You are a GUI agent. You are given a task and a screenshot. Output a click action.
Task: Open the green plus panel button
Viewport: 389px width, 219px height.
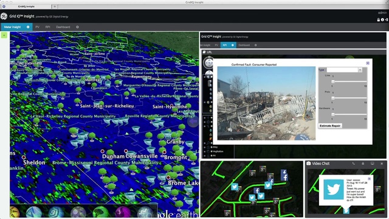[x=4, y=35]
